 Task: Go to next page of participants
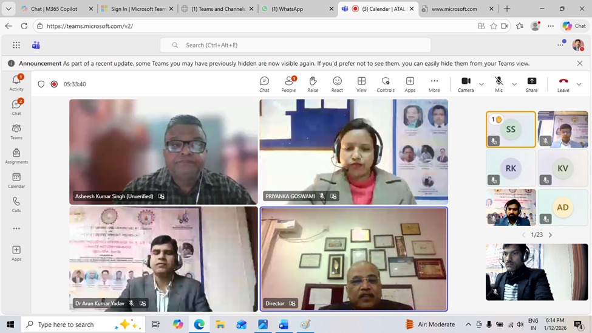pos(550,235)
